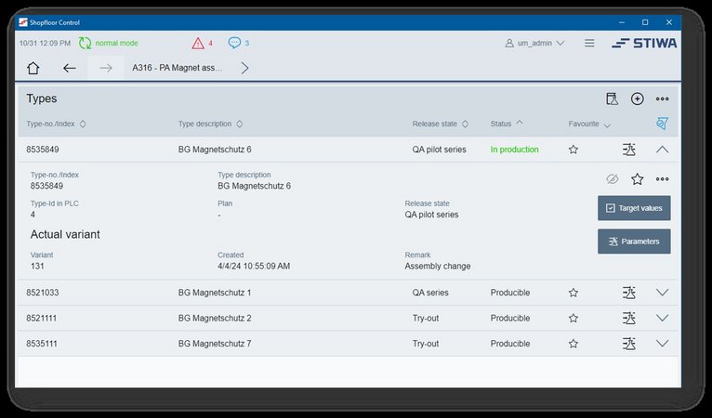Open the red warning alerts indicator
This screenshot has width=712, height=418.
point(202,43)
